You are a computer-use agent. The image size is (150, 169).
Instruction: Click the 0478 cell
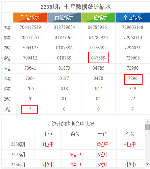pos(98,78)
